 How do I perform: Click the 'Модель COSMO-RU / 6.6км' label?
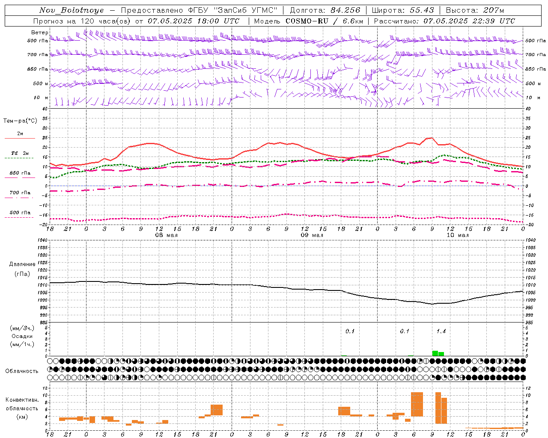pyautogui.click(x=309, y=21)
